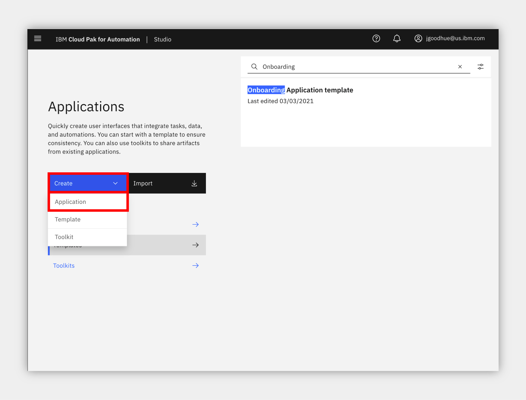Open the user profile avatar icon
The width and height of the screenshot is (526, 400).
[418, 39]
